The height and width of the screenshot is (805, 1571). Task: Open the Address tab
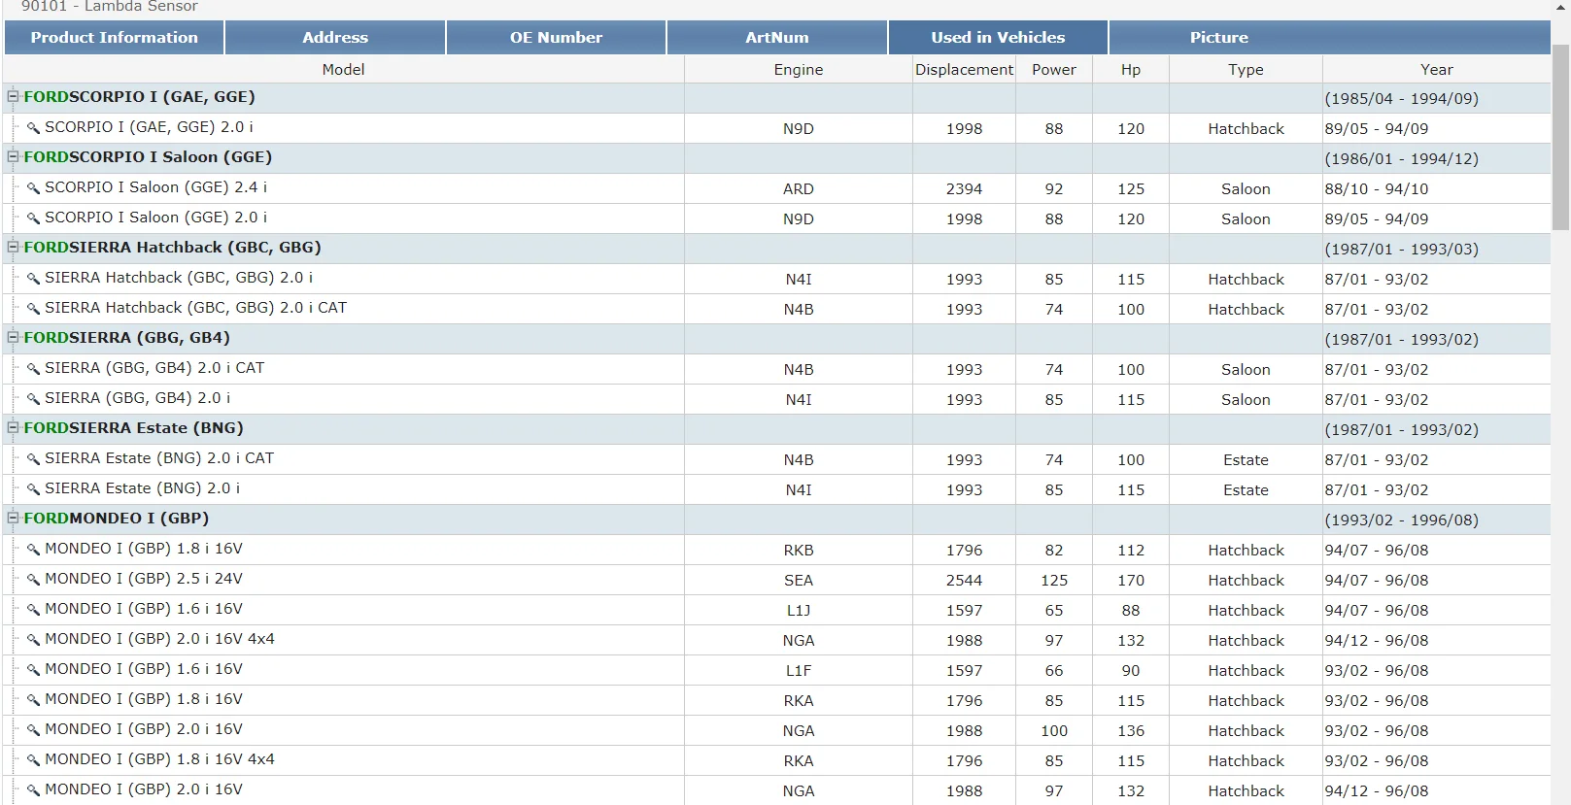[335, 38]
